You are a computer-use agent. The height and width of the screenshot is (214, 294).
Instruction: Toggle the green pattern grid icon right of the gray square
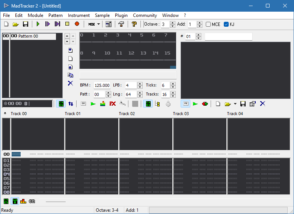pyautogui.click(x=148, y=104)
